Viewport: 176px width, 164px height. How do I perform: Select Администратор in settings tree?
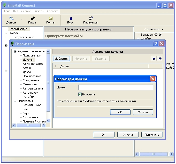pyautogui.click(x=33, y=64)
